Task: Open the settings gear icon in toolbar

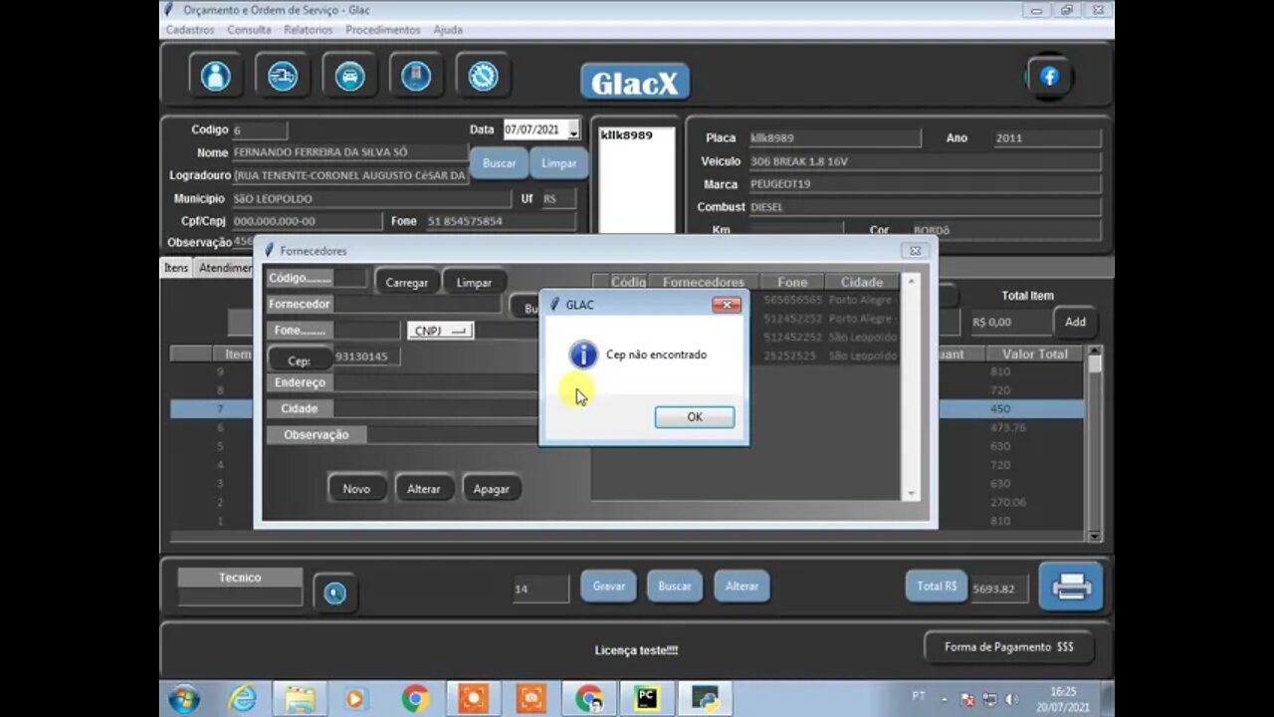Action: pos(483,76)
